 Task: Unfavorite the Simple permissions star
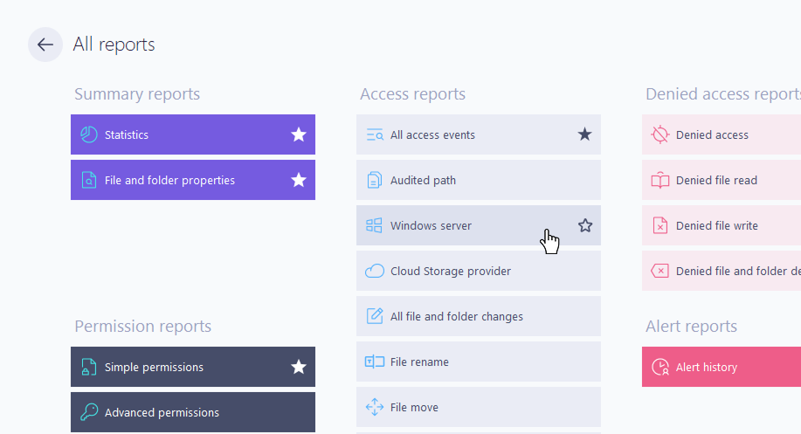tap(299, 367)
